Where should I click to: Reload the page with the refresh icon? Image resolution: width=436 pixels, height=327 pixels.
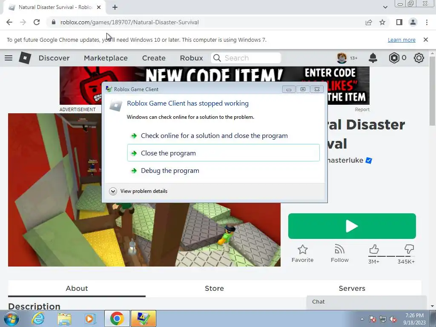click(x=37, y=22)
